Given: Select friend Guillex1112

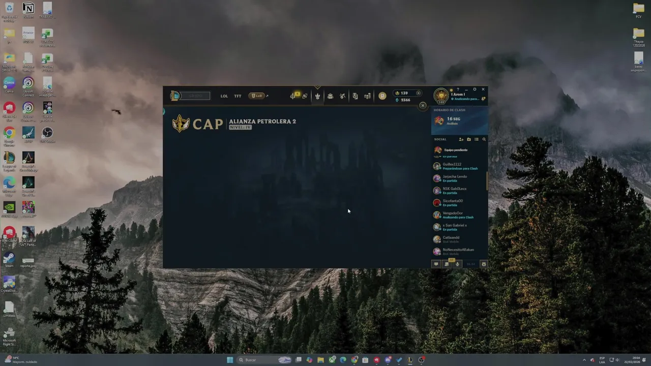Looking at the screenshot, I should (x=458, y=166).
